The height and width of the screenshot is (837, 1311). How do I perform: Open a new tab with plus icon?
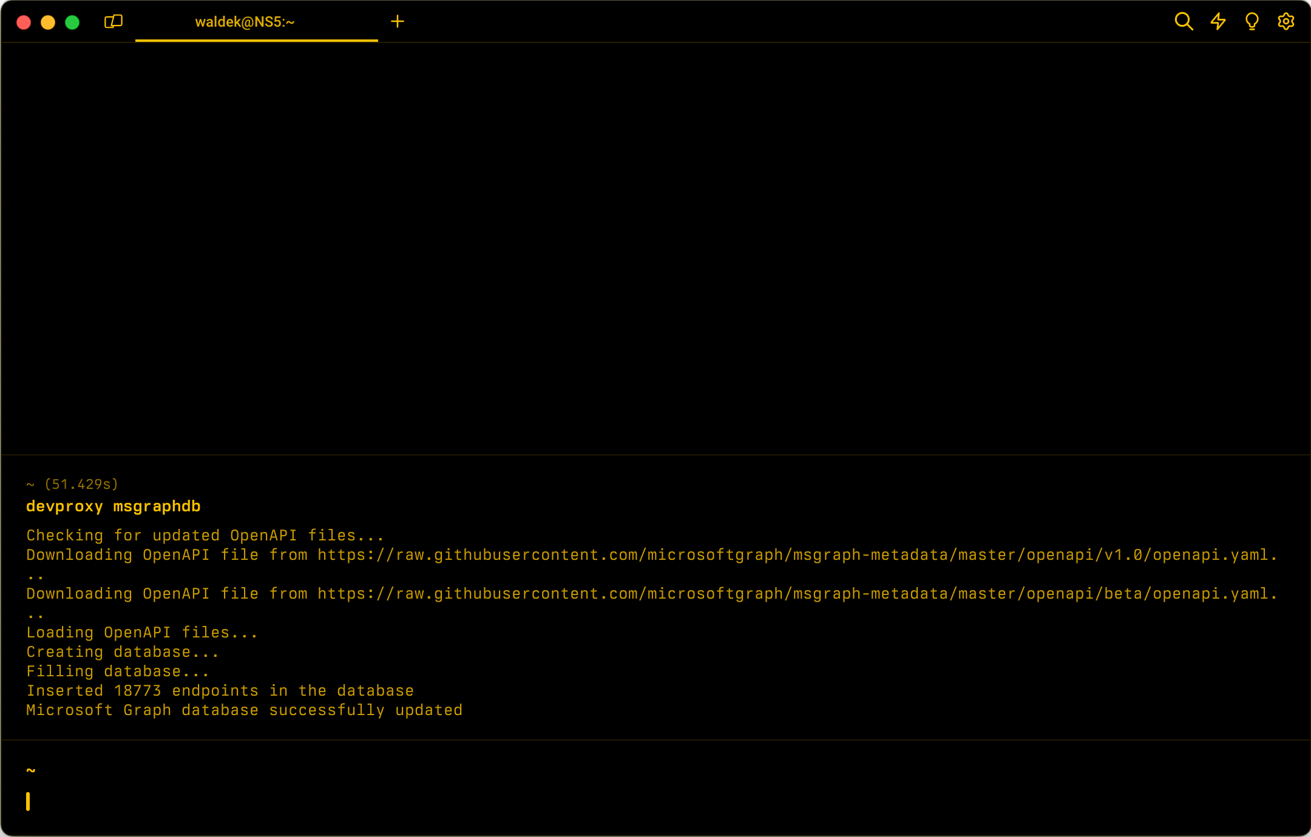pyautogui.click(x=398, y=22)
